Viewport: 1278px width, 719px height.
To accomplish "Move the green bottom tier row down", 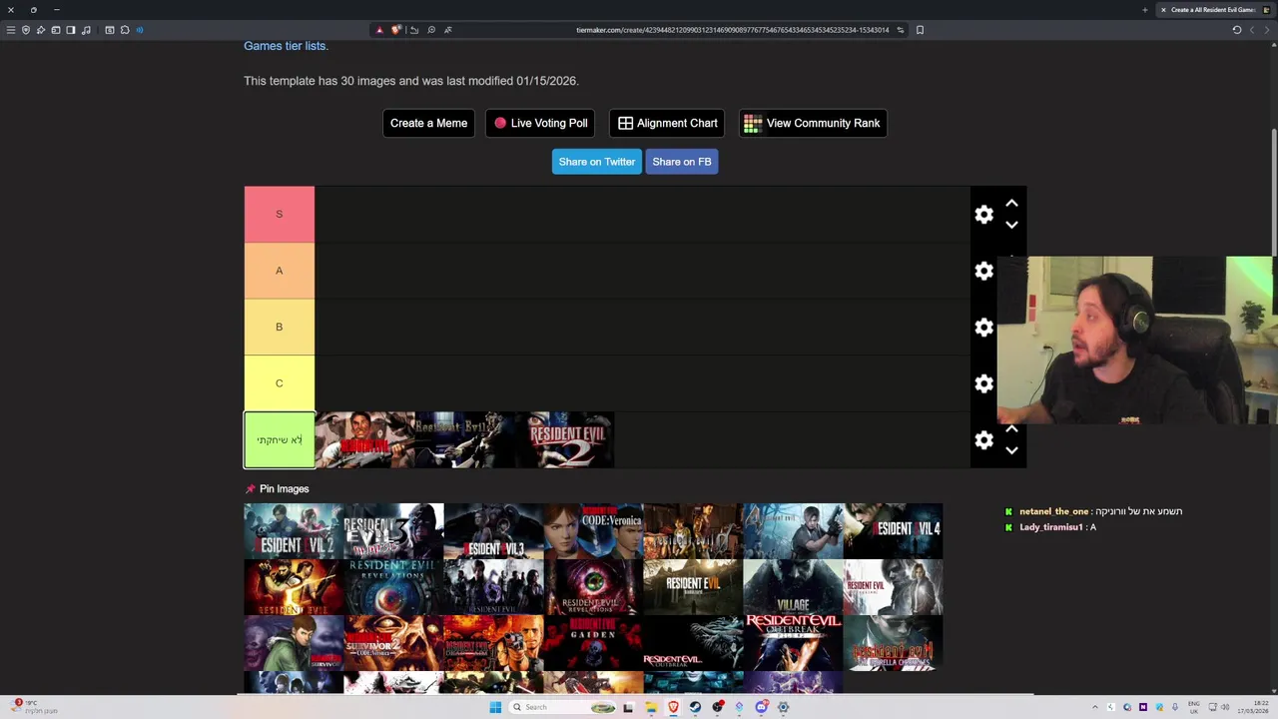I will pos(1011,450).
